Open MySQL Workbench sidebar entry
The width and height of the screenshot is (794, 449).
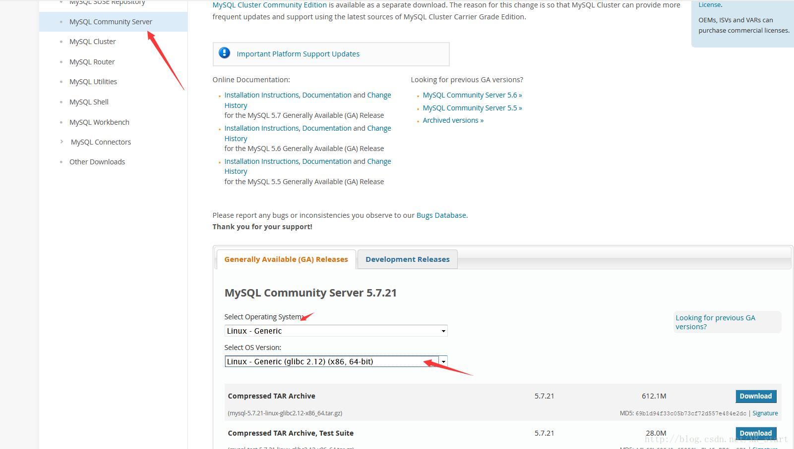pos(99,122)
